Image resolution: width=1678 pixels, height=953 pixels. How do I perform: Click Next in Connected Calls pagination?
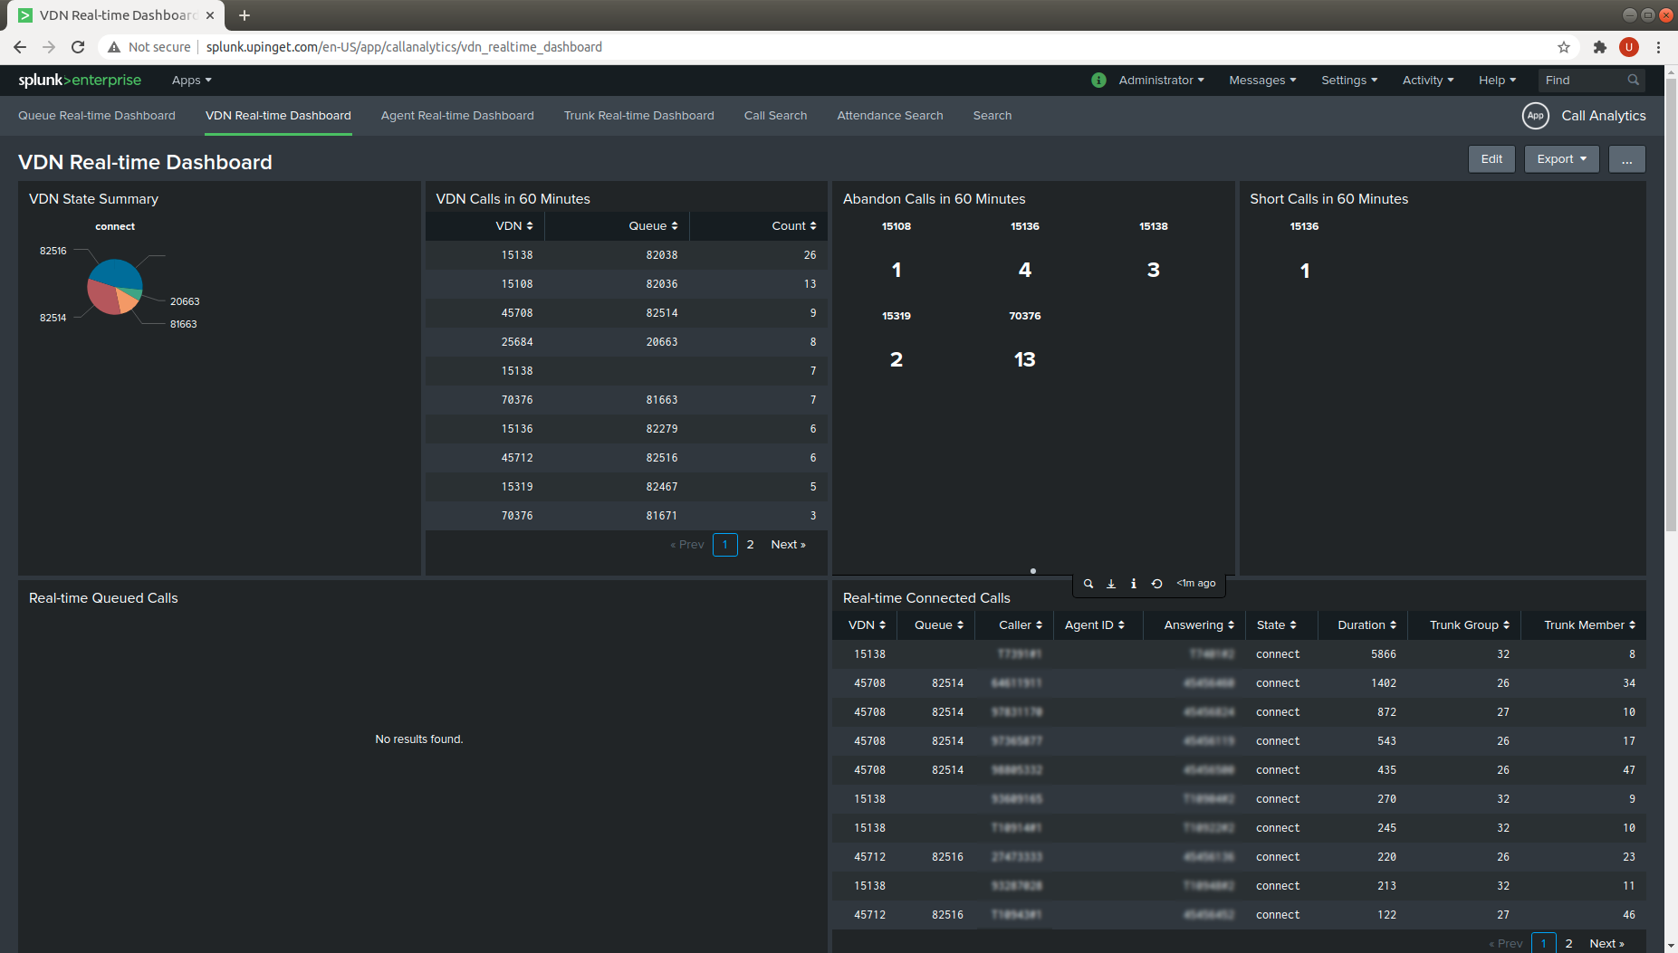(x=1606, y=944)
